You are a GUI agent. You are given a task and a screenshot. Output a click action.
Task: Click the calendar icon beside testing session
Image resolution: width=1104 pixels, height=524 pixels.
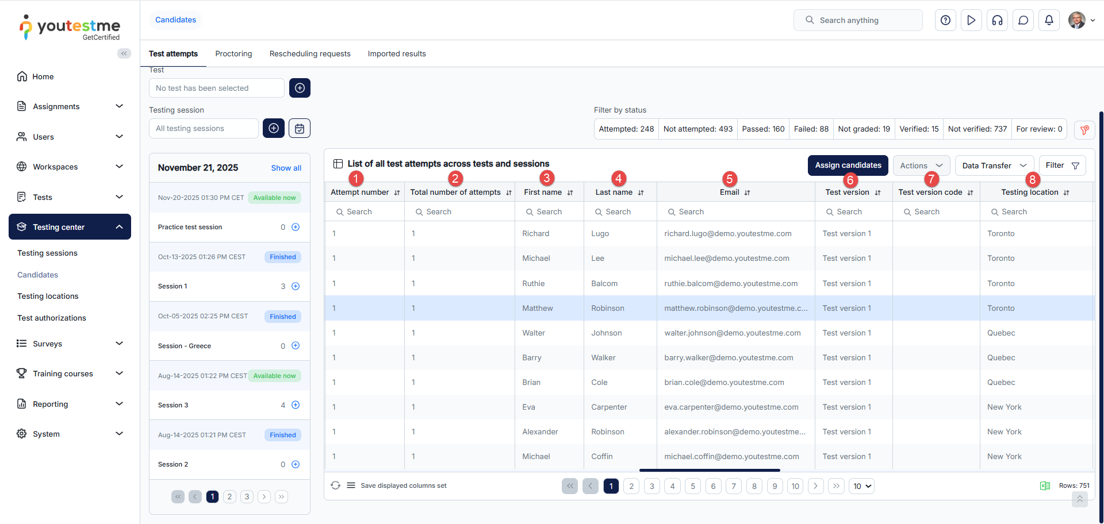point(299,128)
